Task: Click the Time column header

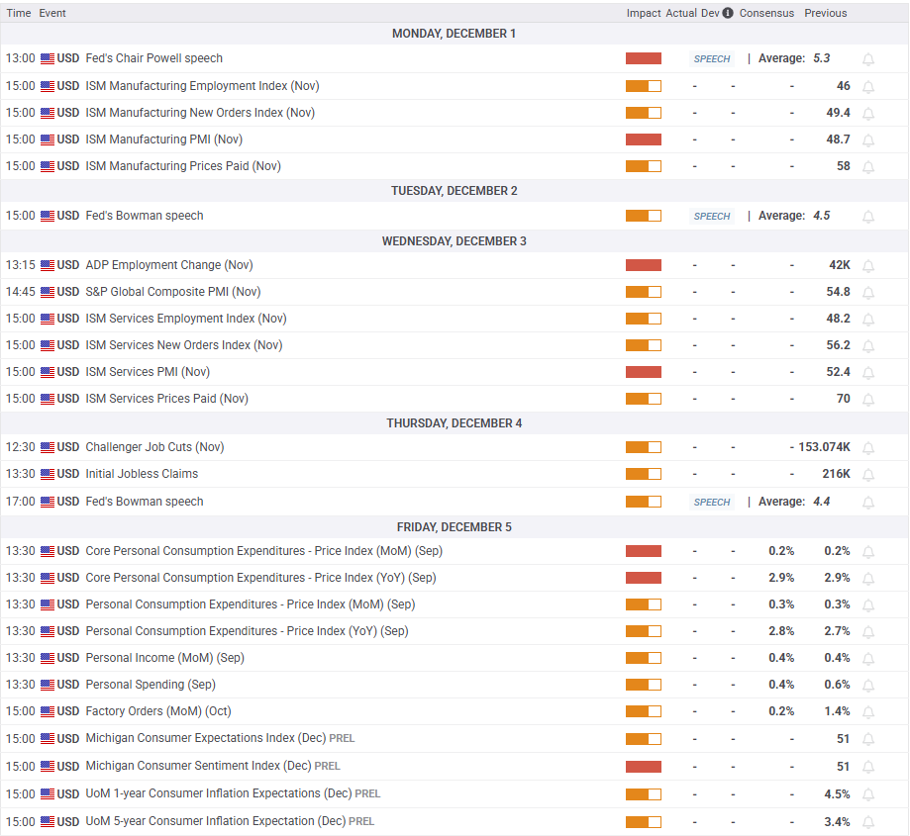Action: point(18,14)
